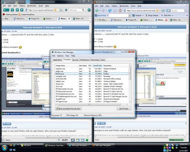Click the magnifier icon beside the Netscape search box
The height and width of the screenshot is (152, 190).
[83, 10]
